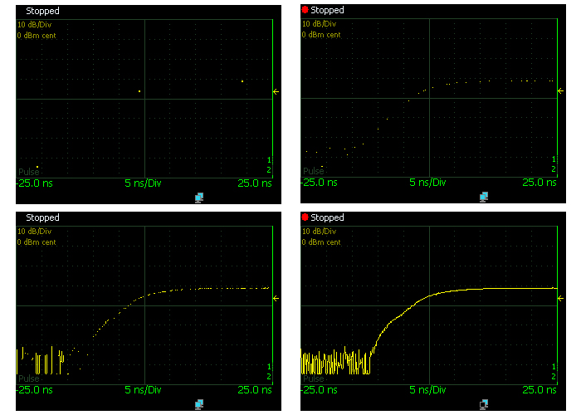
Task: Click the network icon under the top-right plot
Action: [483, 197]
